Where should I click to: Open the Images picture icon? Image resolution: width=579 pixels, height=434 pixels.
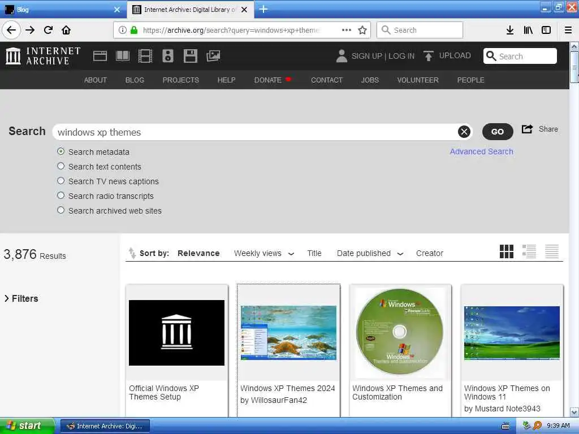click(x=213, y=56)
